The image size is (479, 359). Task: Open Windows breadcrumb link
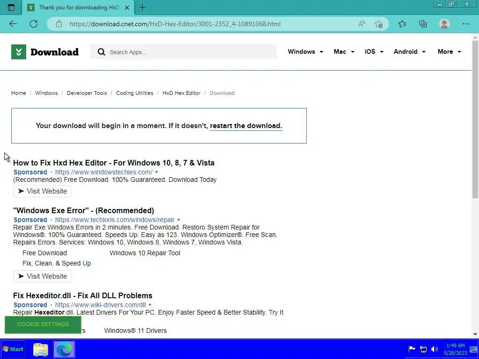tap(46, 93)
